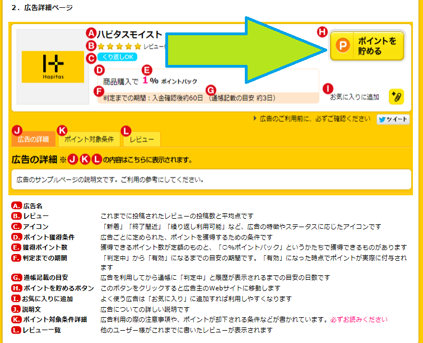
Task: Click the ハピタスモイスト ad title
Action: click(129, 35)
